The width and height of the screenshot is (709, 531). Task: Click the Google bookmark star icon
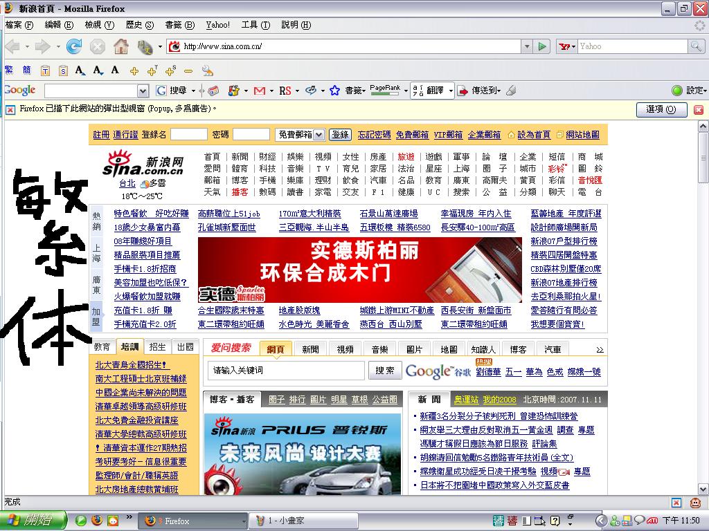point(334,91)
